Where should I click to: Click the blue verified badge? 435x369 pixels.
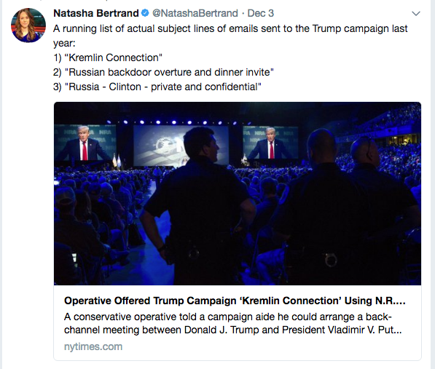(x=145, y=13)
